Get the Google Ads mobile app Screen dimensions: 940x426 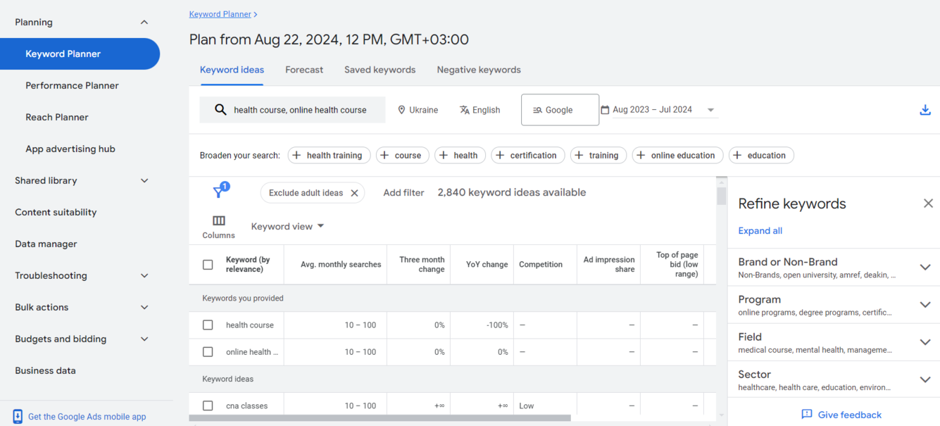point(87,417)
